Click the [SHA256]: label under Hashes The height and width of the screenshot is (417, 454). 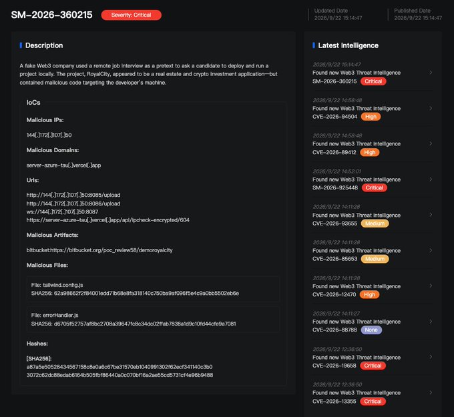click(x=39, y=358)
